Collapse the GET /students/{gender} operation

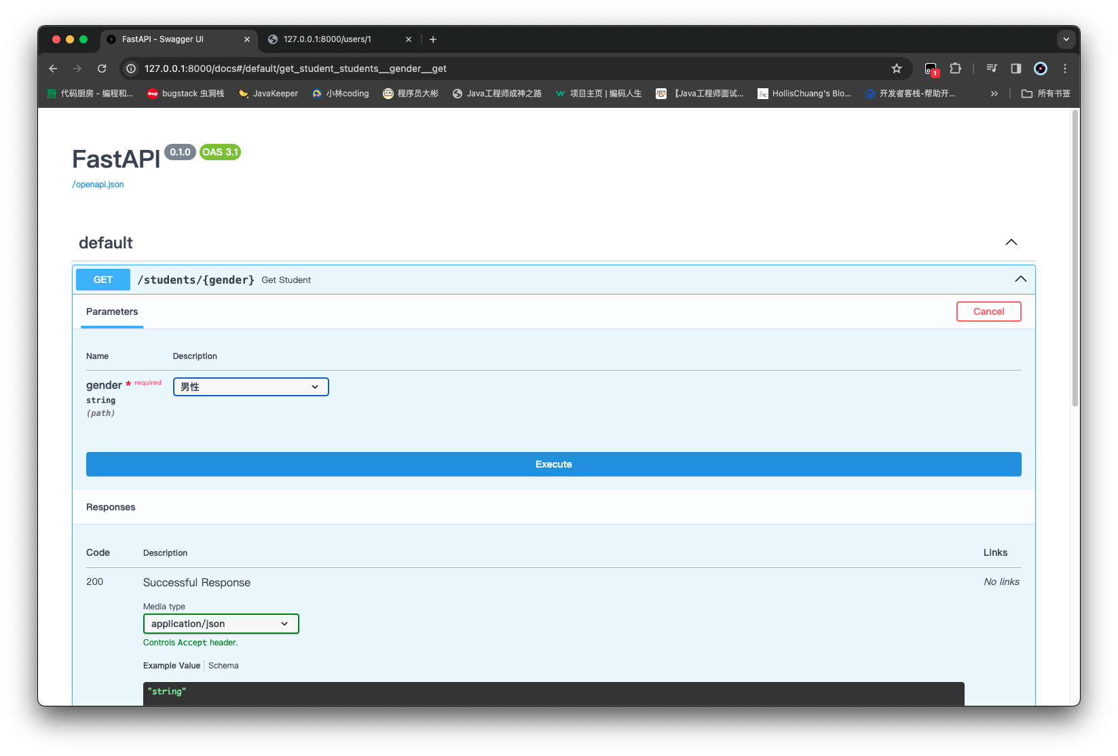[x=1021, y=279]
